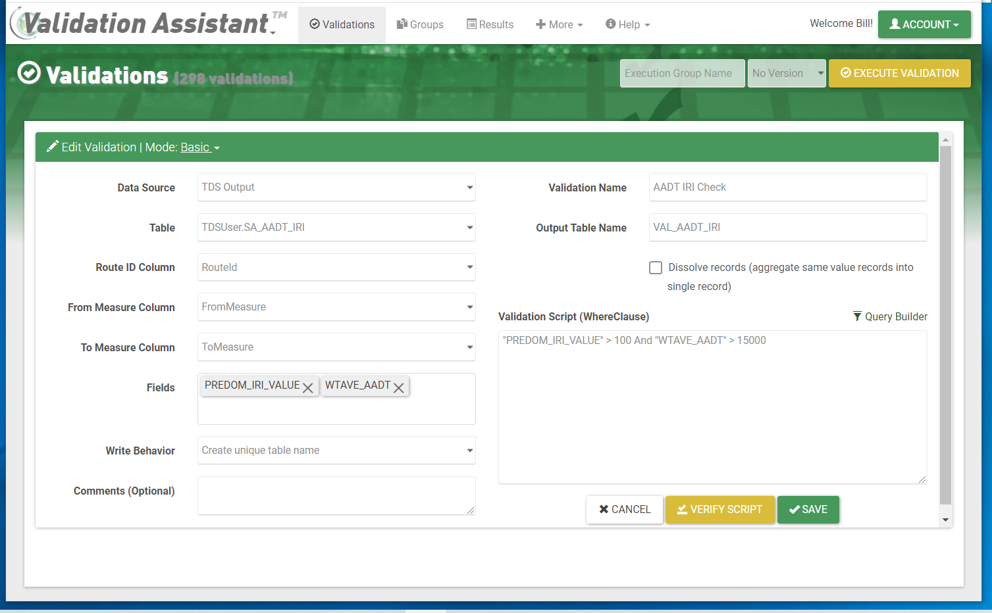
Task: Change the Basic mode dropdown
Action: [x=200, y=147]
